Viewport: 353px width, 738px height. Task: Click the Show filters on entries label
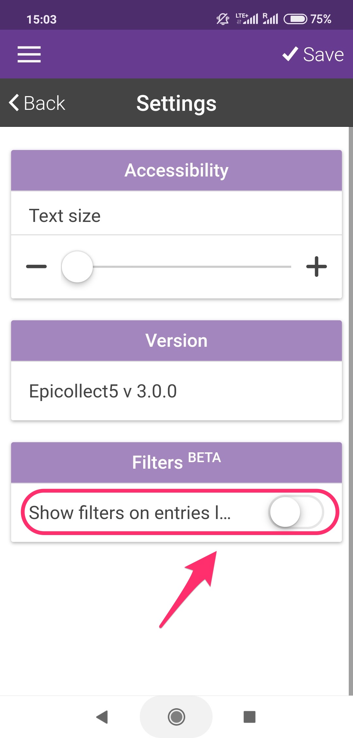[x=130, y=512]
